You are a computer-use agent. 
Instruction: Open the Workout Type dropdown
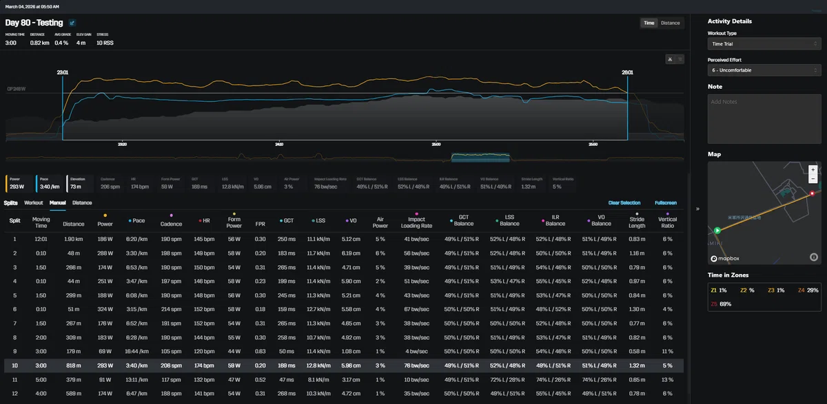[x=764, y=43]
